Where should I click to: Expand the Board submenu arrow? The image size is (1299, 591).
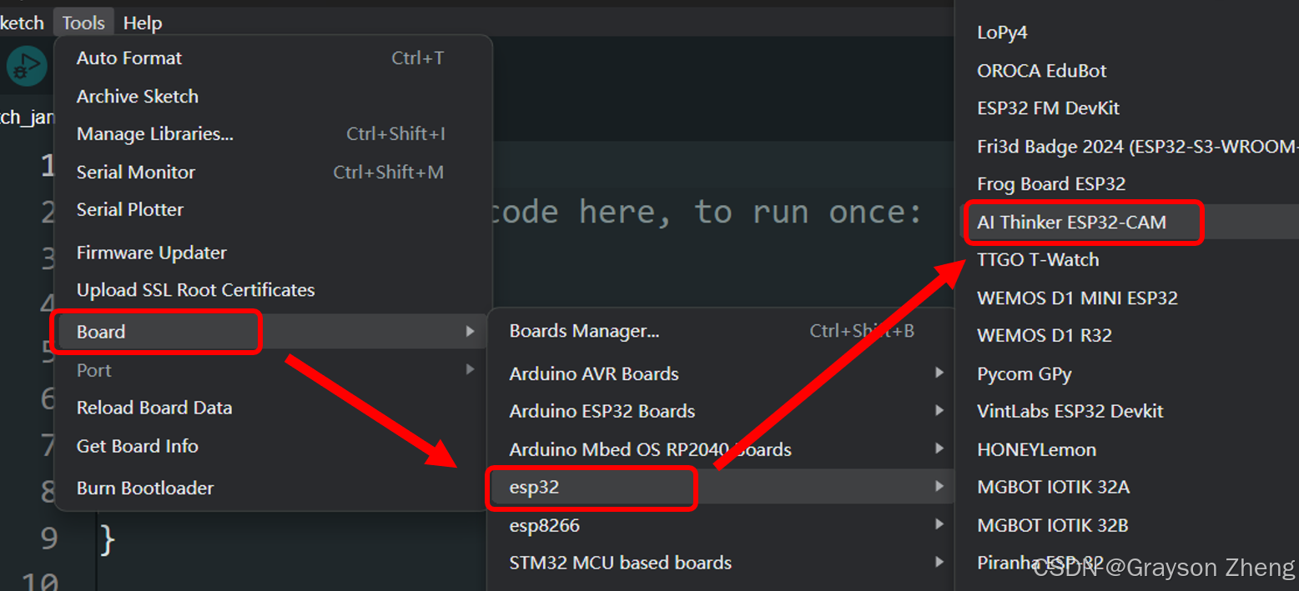tap(471, 332)
